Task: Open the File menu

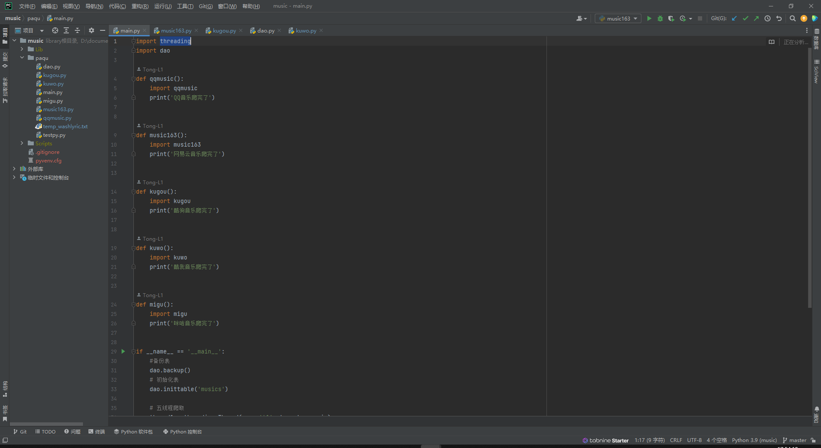Action: [x=27, y=6]
